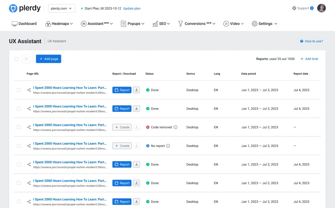Screen dimensions: 335x208
Task: Open the SEO menu
Action: [161, 24]
